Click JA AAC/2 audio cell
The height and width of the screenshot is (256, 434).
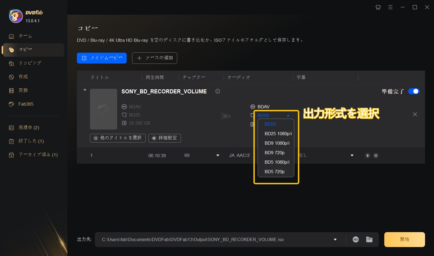coord(239,156)
